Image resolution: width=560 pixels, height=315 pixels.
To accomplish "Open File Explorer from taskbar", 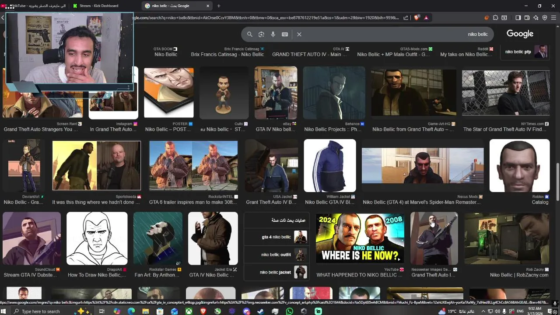I will pos(146,311).
